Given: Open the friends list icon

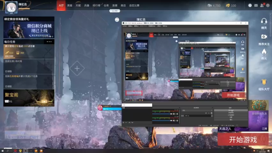Looking at the screenshot, I should [x=262, y=5].
